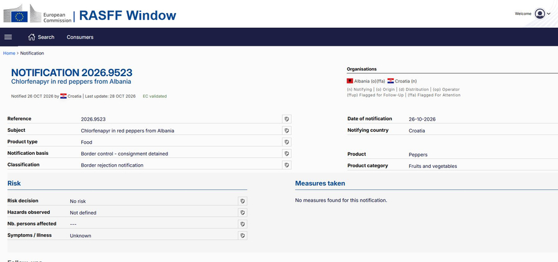Click the Croatia flag beside notified date
The width and height of the screenshot is (558, 262).
(x=63, y=96)
